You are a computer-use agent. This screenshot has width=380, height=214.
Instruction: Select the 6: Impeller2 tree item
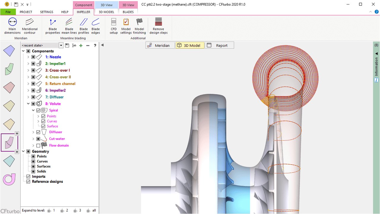pos(56,90)
